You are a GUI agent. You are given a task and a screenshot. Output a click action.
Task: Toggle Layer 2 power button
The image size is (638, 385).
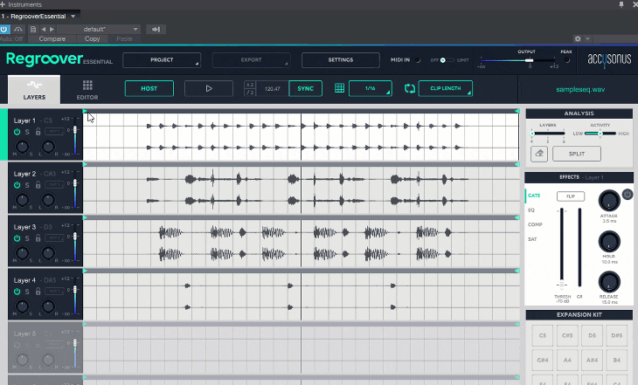point(17,185)
